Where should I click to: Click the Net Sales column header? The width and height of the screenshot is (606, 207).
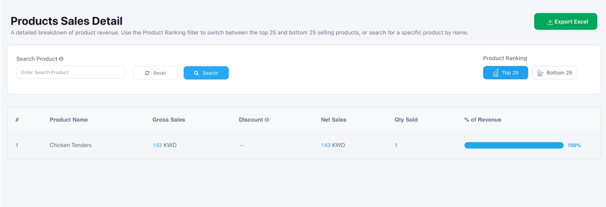click(333, 120)
